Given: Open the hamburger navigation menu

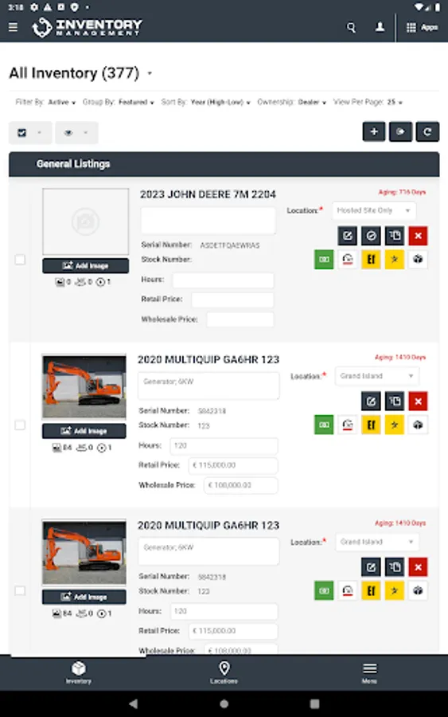Looking at the screenshot, I should pyautogui.click(x=13, y=27).
